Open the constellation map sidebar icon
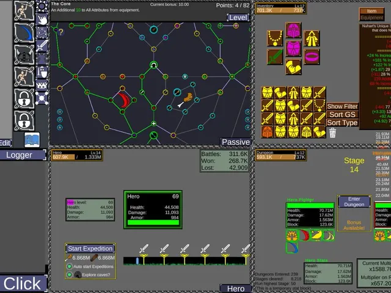Screen dimensions: 391x293 [42, 32]
